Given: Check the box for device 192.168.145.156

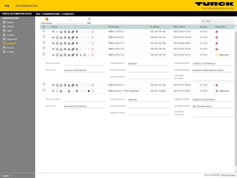Looking at the screenshot, I should (44, 54).
